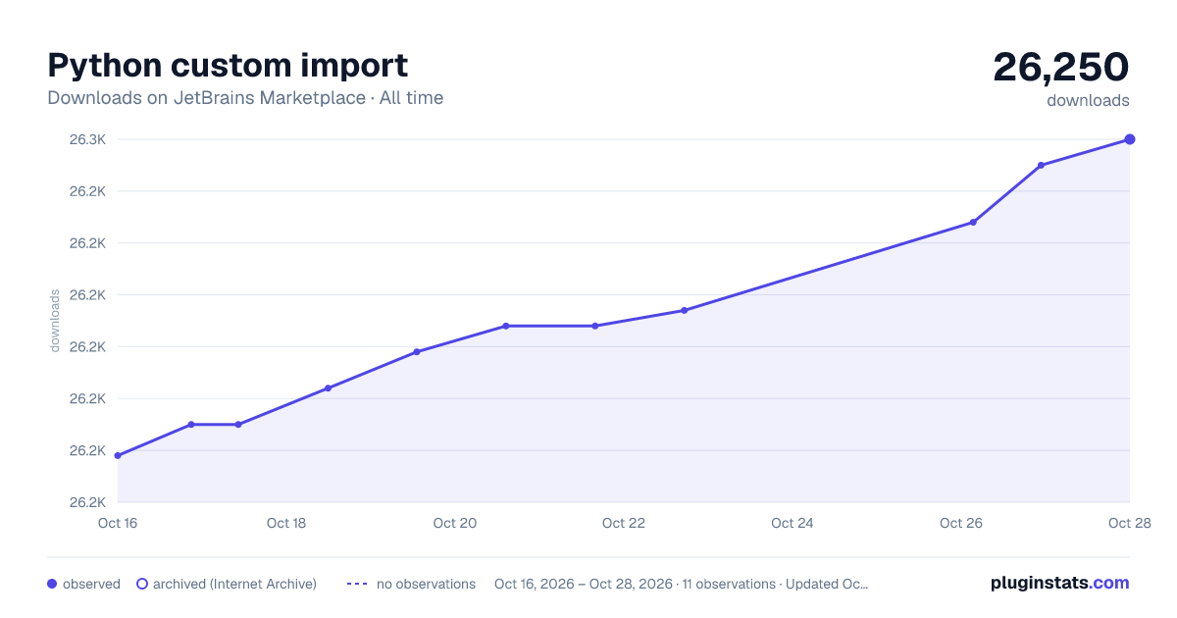
Task: Select the large final data point at Oct 28
Action: coord(1130,139)
